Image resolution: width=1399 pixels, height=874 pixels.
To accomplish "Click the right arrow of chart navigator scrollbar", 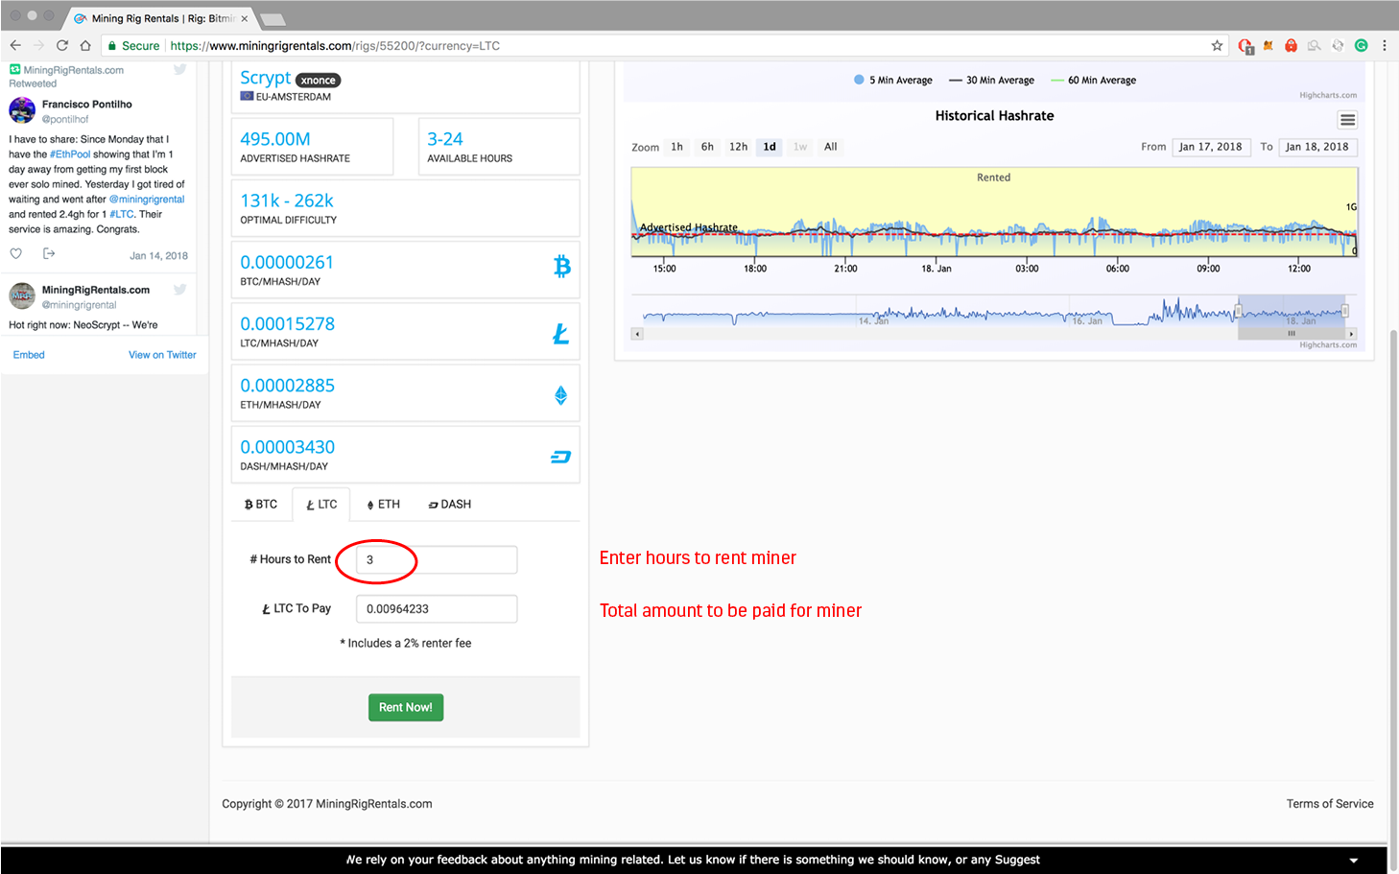I will point(1351,334).
